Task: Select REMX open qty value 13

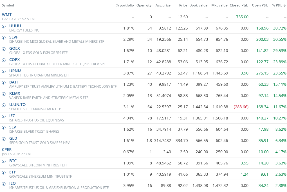Action: pos(149,96)
